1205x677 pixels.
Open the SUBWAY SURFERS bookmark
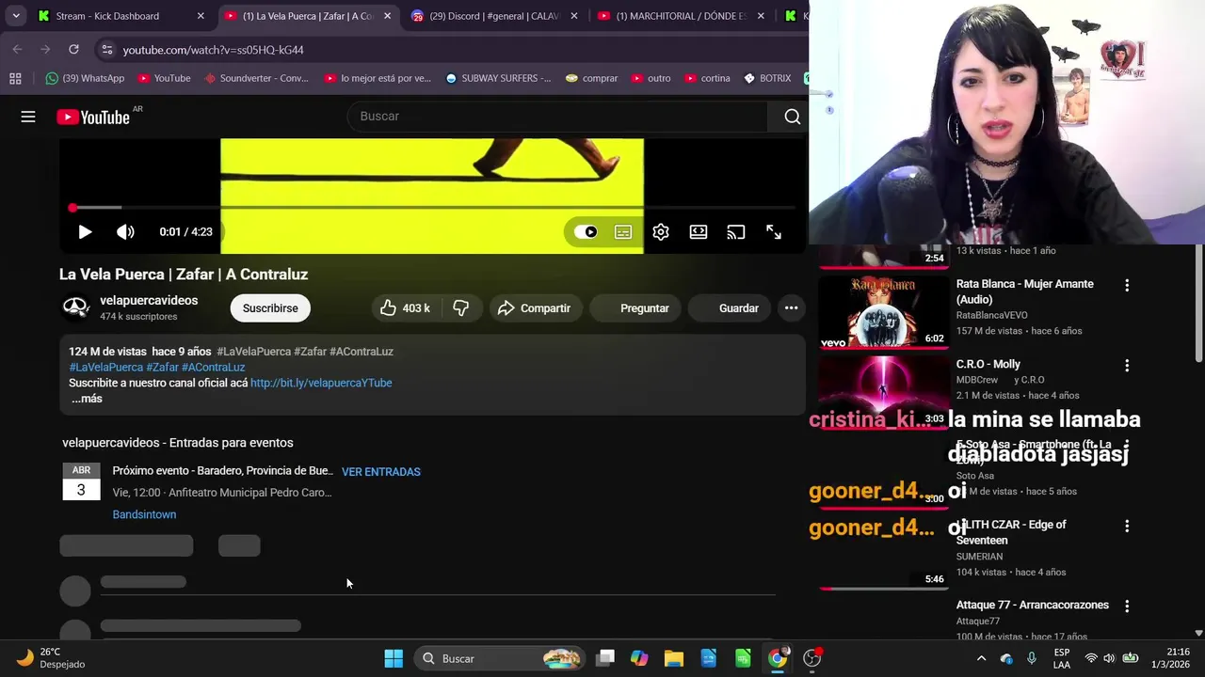tap(498, 78)
